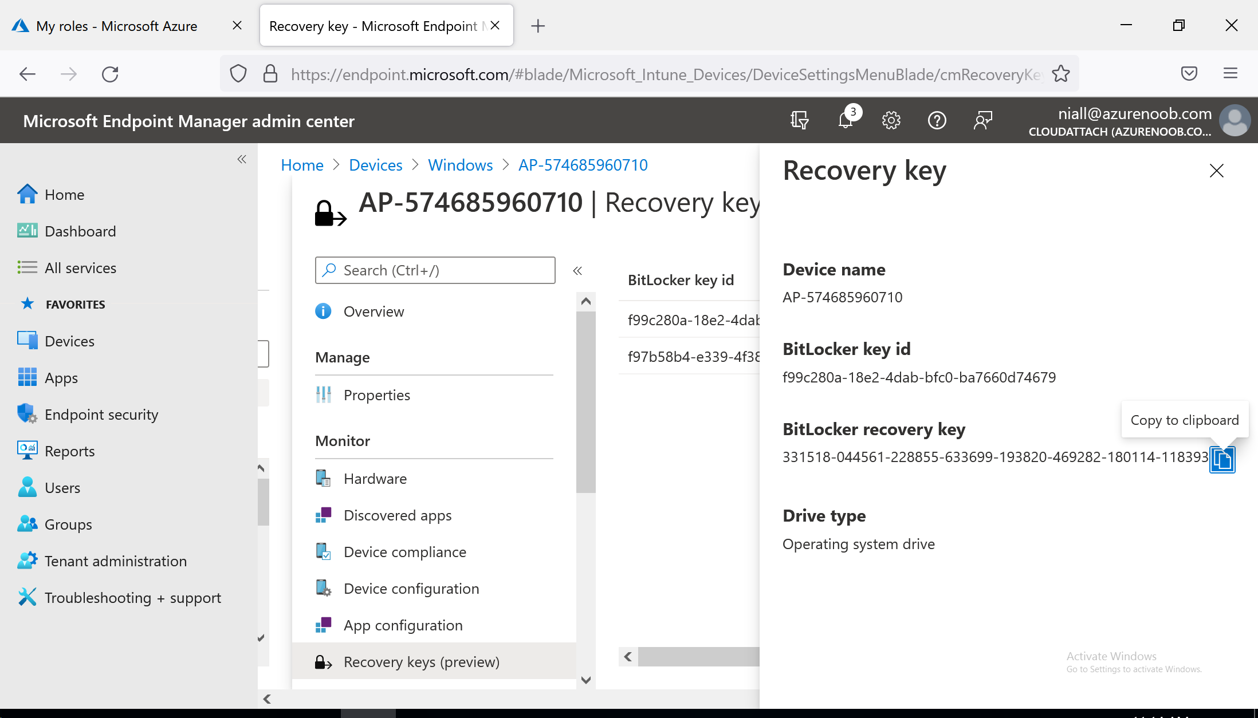
Task: Collapse the device menu pane
Action: pos(577,270)
